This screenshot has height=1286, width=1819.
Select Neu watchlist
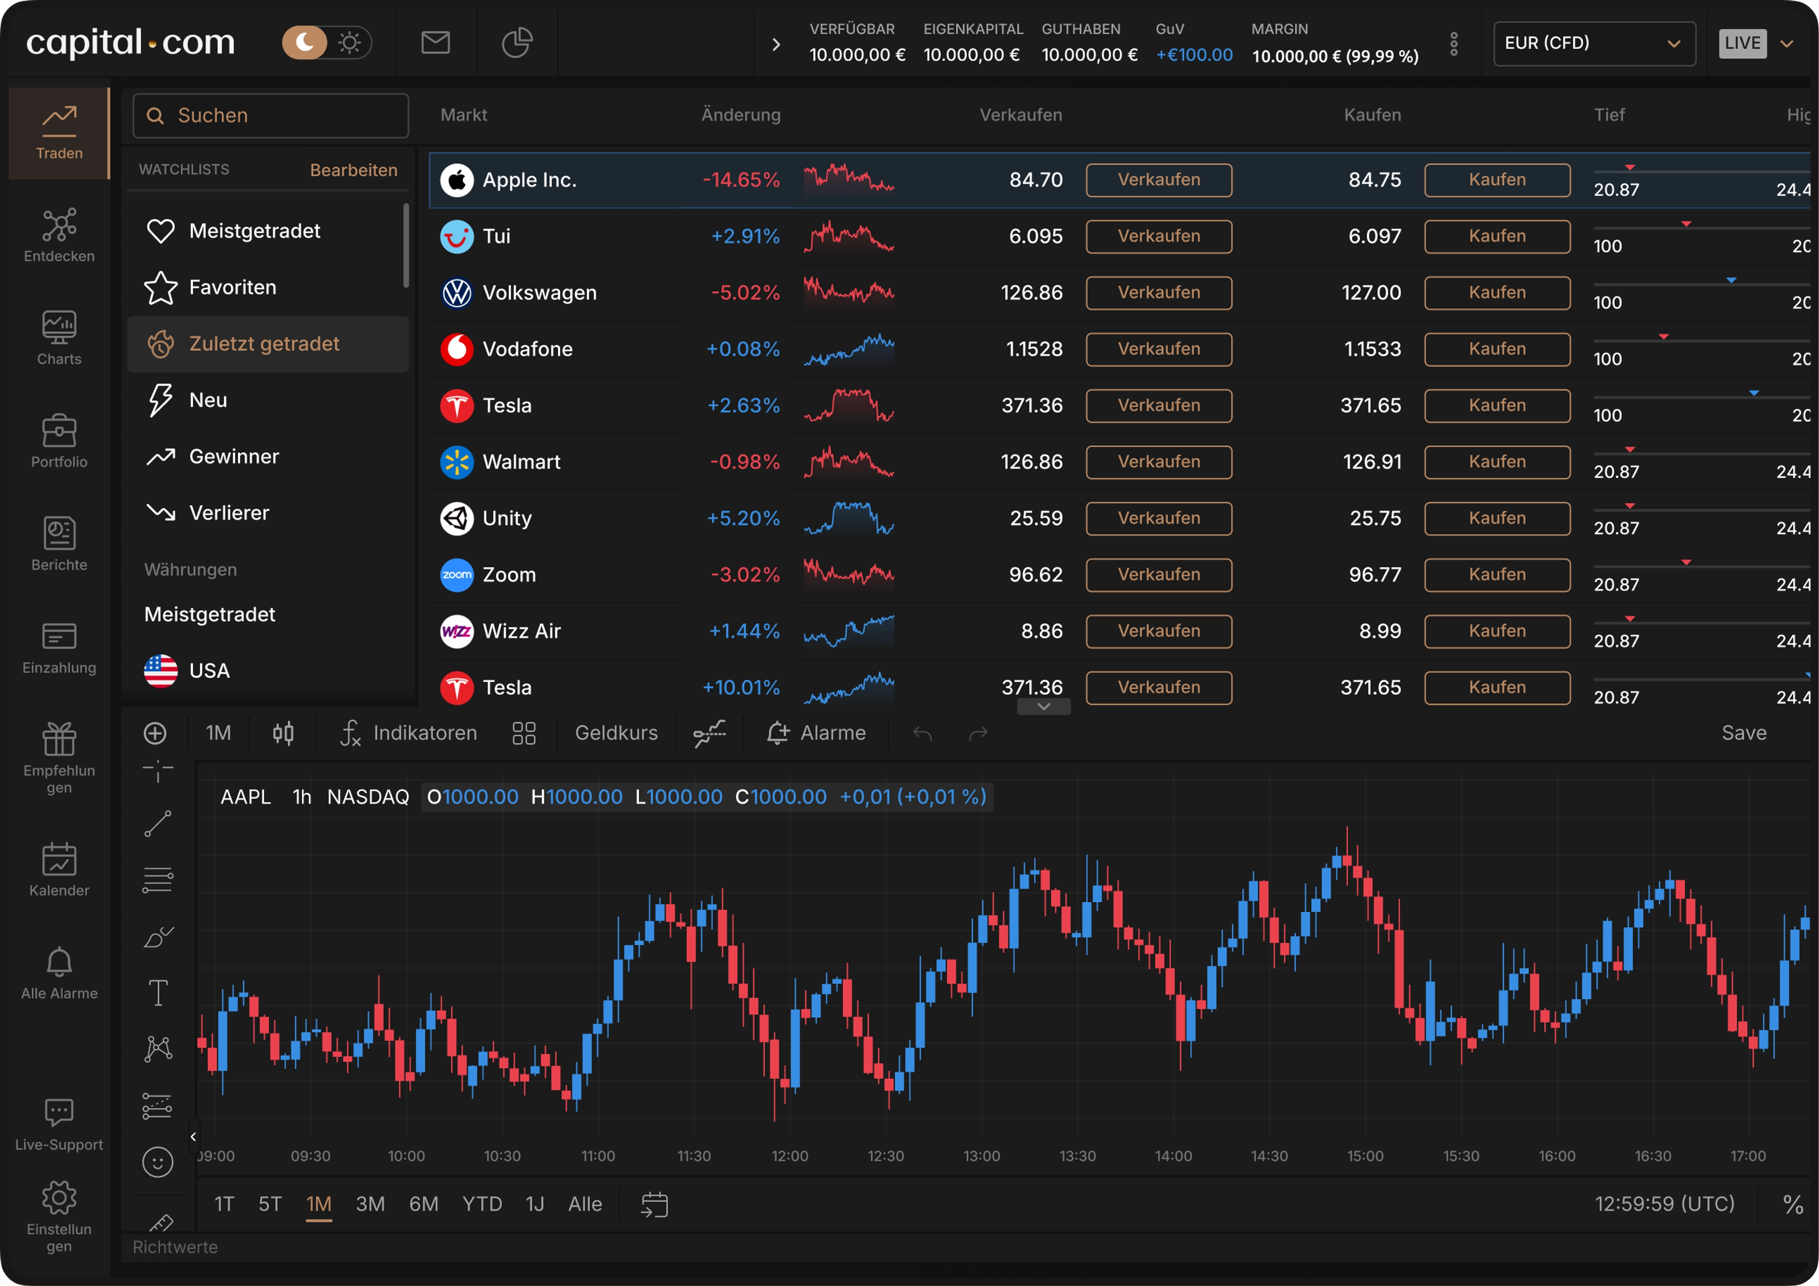[268, 400]
